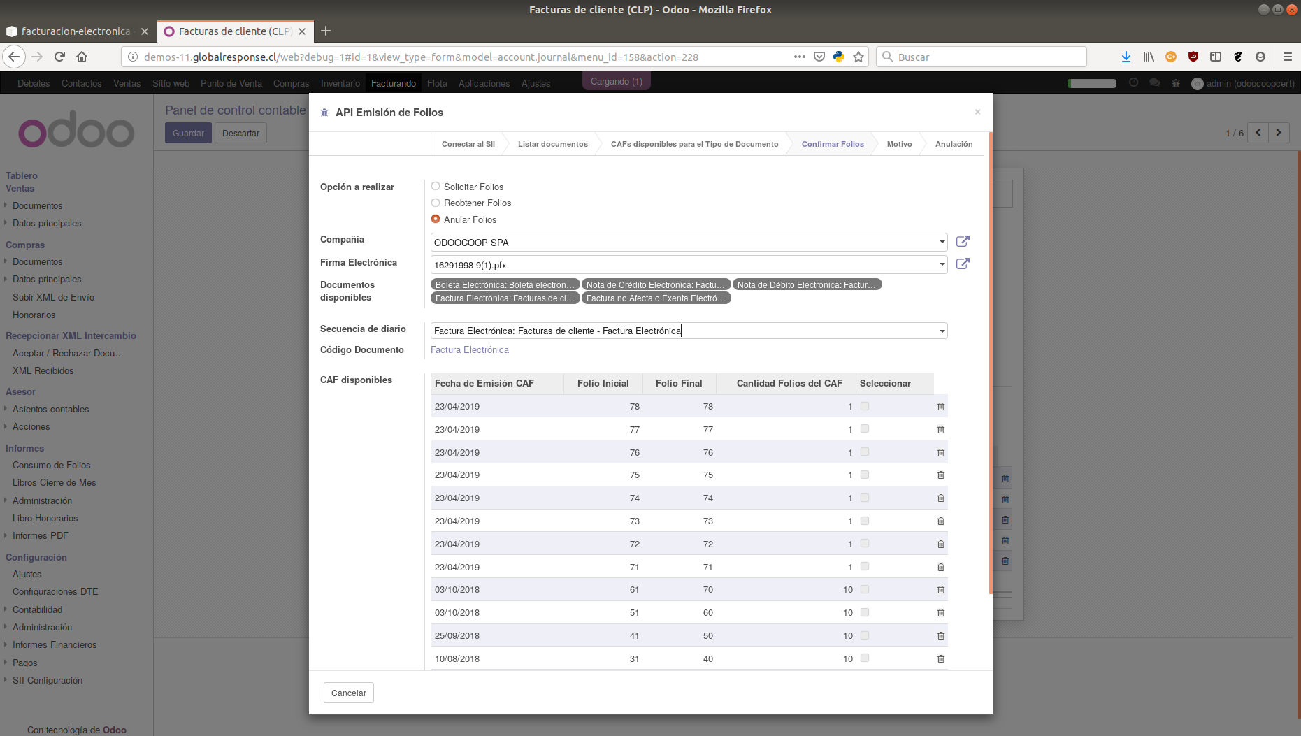Open the Inventario menu in the top bar

coord(340,83)
